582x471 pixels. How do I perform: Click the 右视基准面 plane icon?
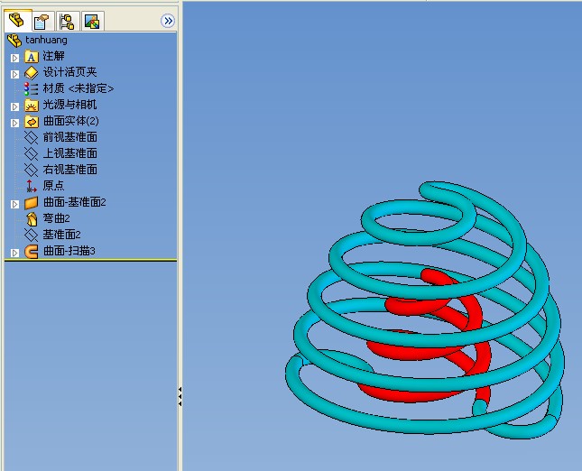tap(32, 170)
